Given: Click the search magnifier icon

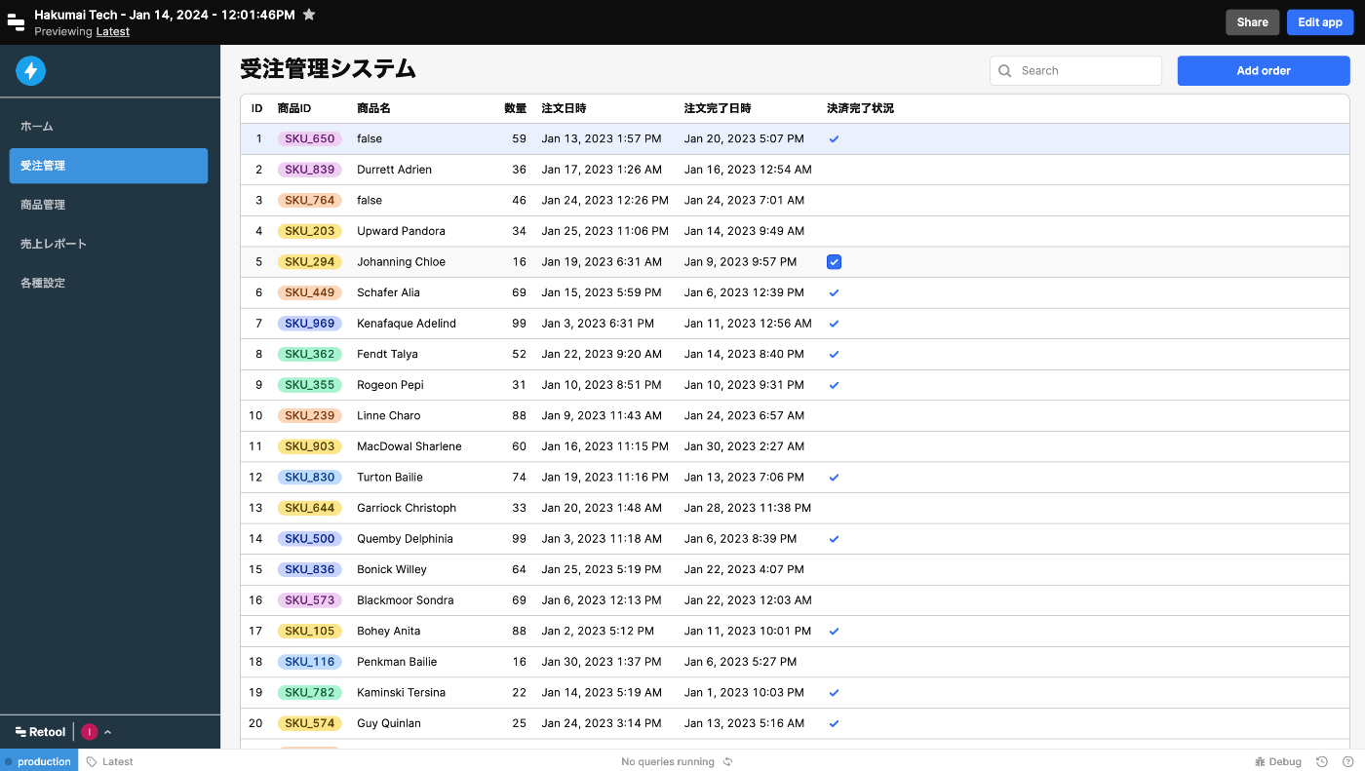Looking at the screenshot, I should click(x=1005, y=70).
